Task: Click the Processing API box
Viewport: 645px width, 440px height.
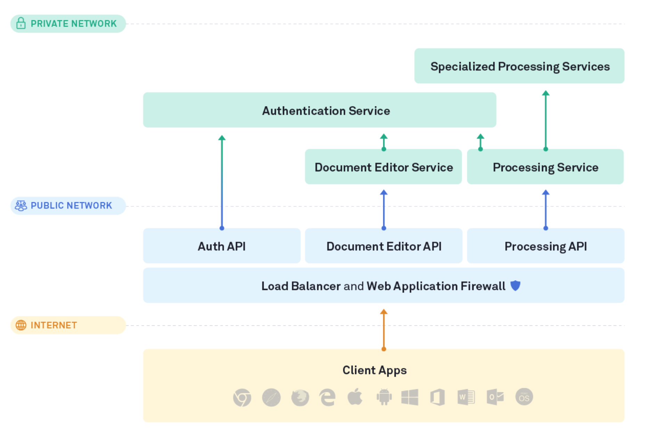Action: click(x=546, y=246)
